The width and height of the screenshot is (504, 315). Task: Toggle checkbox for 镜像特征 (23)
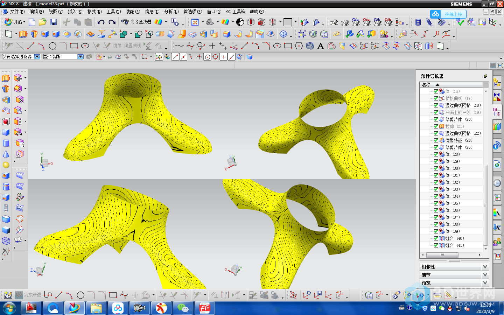tap(436, 140)
